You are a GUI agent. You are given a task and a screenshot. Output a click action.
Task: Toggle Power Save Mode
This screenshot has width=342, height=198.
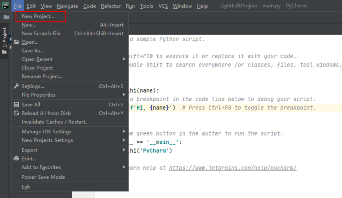(70, 177)
